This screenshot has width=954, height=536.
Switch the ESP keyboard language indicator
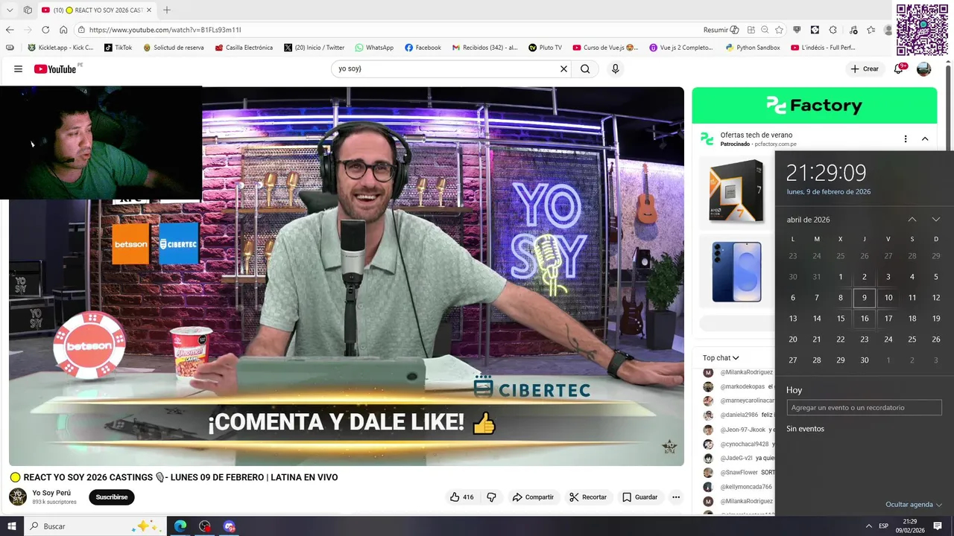click(883, 526)
